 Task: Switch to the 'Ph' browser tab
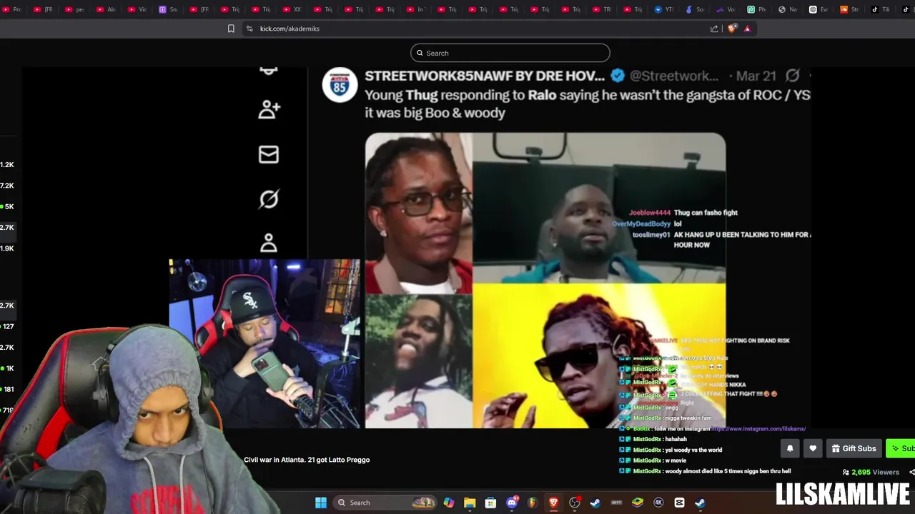click(x=756, y=9)
